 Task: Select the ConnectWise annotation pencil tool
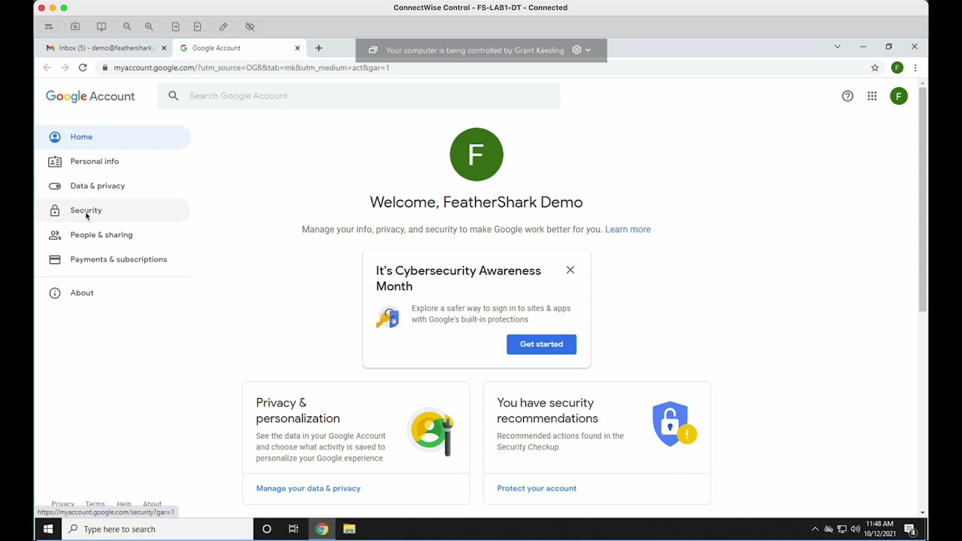223,26
